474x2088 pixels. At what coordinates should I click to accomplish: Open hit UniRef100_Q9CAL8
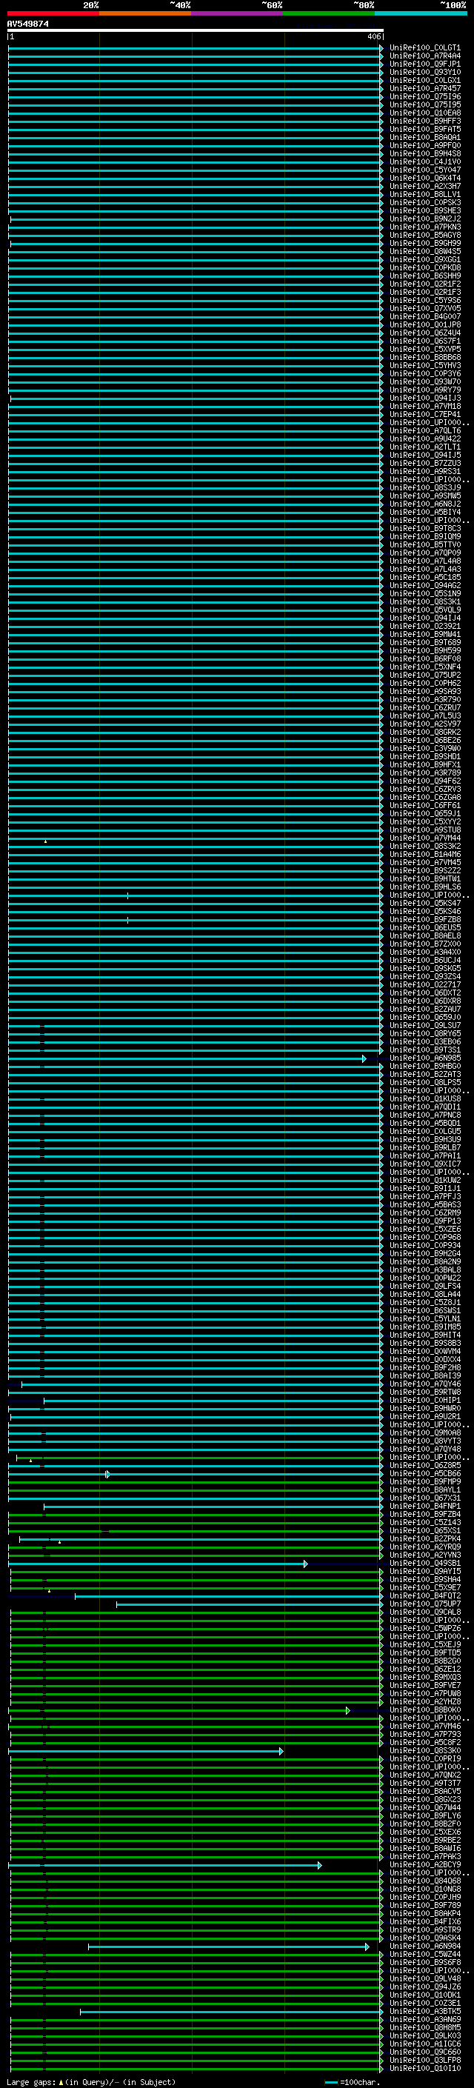[424, 1612]
